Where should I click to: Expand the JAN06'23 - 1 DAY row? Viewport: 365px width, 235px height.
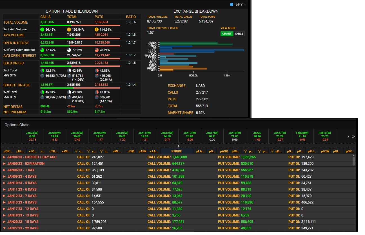4,170
